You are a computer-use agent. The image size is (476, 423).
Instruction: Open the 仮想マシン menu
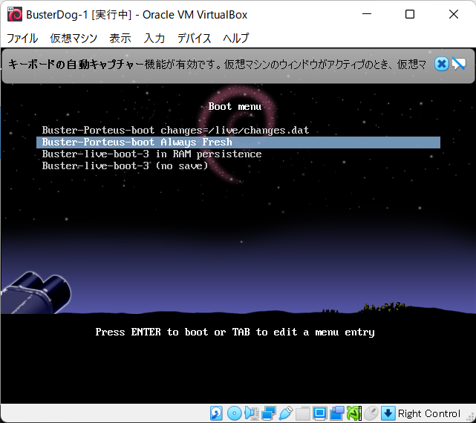(74, 39)
